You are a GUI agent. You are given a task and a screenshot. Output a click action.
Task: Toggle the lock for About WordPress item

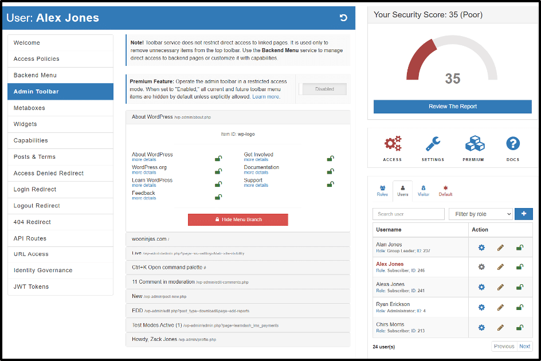[218, 158]
